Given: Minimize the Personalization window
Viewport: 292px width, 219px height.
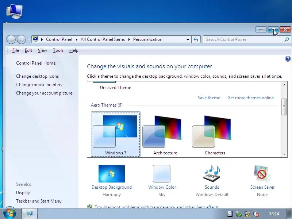Looking at the screenshot, I should pyautogui.click(x=261, y=30).
